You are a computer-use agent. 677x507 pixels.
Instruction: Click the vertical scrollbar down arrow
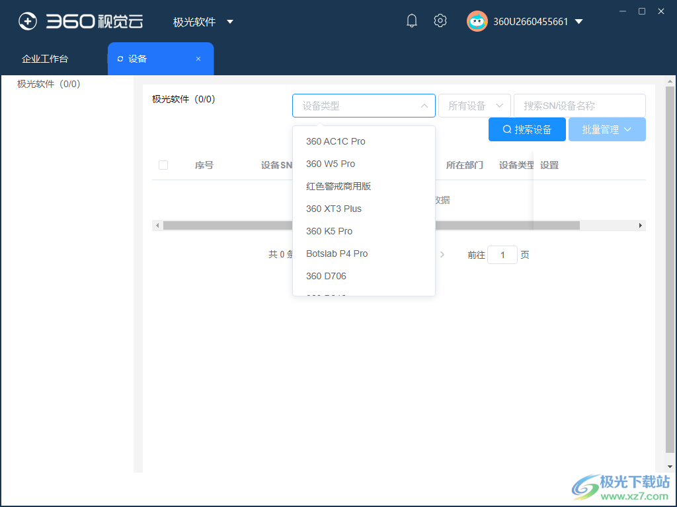point(670,467)
